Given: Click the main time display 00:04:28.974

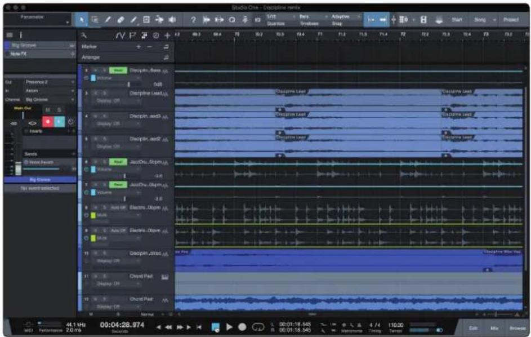Looking at the screenshot, I should tap(122, 325).
